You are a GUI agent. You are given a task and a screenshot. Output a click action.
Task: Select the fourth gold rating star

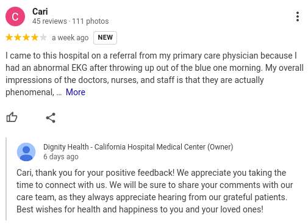click(35, 37)
